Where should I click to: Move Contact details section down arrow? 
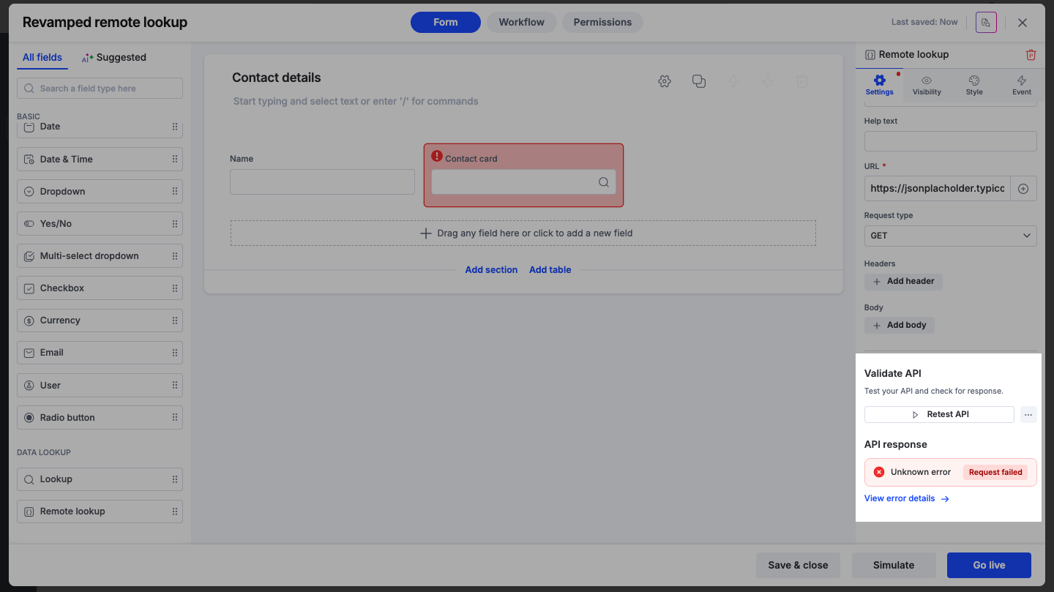pos(768,81)
